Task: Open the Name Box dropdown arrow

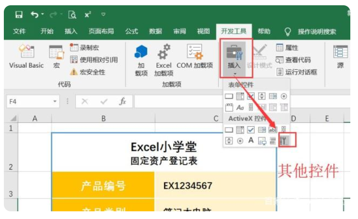Action: [x=55, y=101]
